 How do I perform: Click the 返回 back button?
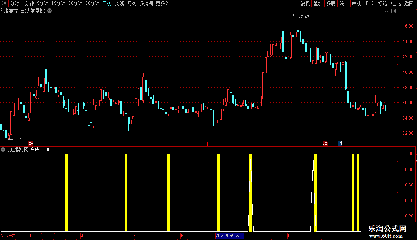(409, 3)
